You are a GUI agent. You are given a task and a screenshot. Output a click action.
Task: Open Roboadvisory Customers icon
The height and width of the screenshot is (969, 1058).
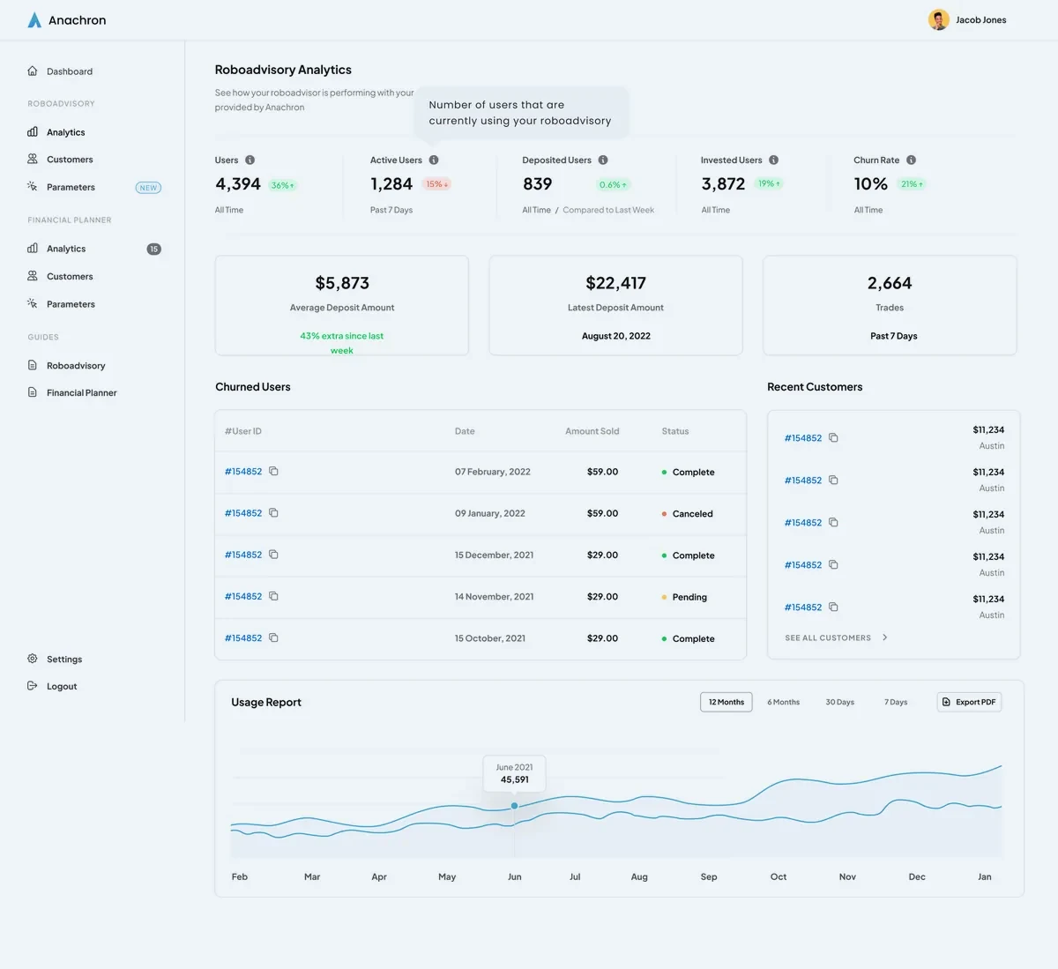(x=33, y=159)
